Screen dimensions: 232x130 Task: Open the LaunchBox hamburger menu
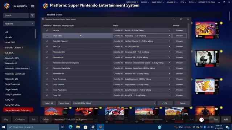[33, 6]
